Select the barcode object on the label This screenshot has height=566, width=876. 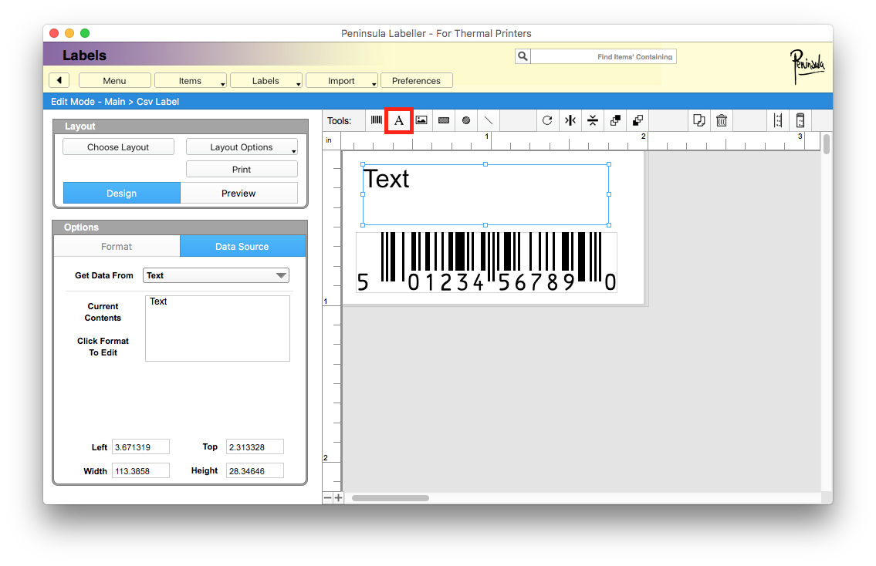pyautogui.click(x=486, y=262)
